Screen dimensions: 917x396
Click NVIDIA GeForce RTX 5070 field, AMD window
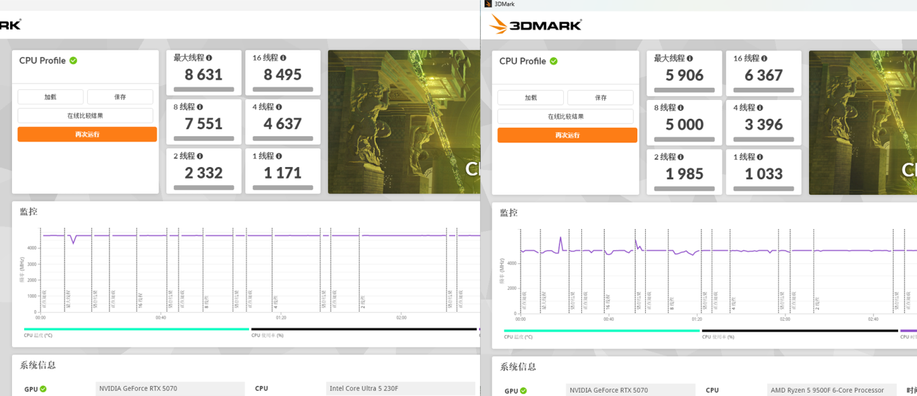630,390
